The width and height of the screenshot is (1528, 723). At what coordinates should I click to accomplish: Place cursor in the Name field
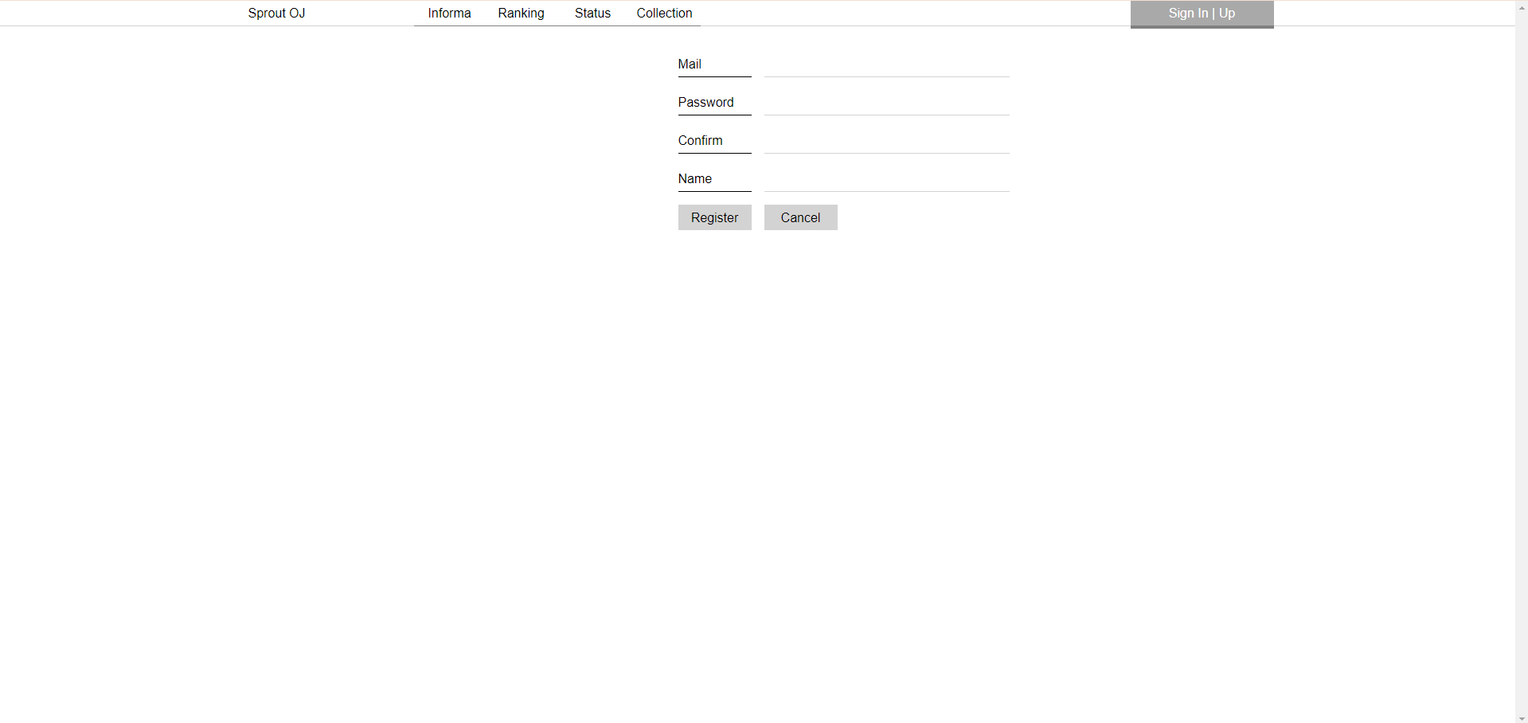point(886,179)
